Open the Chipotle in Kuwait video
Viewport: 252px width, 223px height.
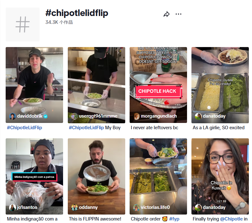(x=220, y=176)
